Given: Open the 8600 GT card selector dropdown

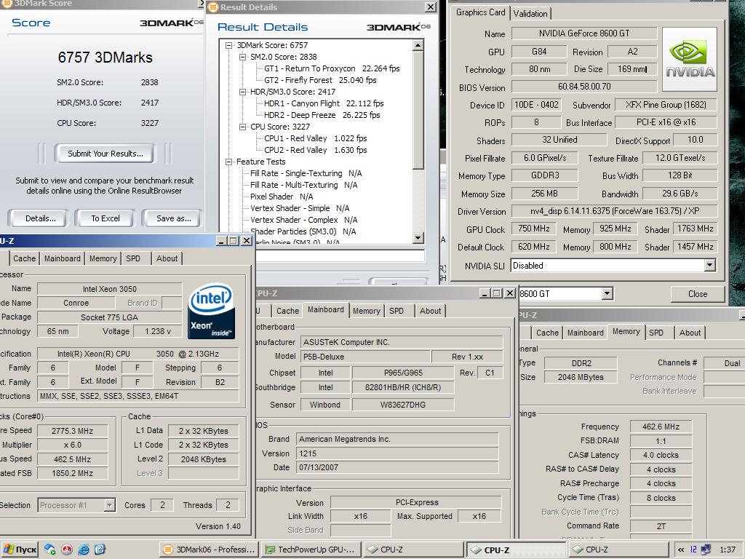Looking at the screenshot, I should (x=607, y=294).
